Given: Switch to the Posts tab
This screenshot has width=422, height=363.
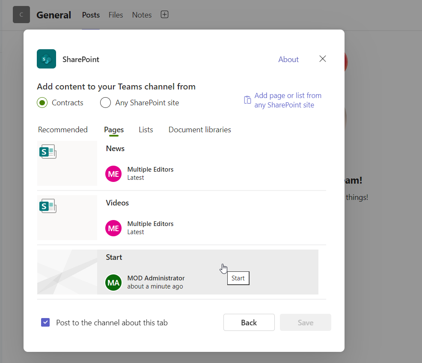Looking at the screenshot, I should (x=90, y=15).
